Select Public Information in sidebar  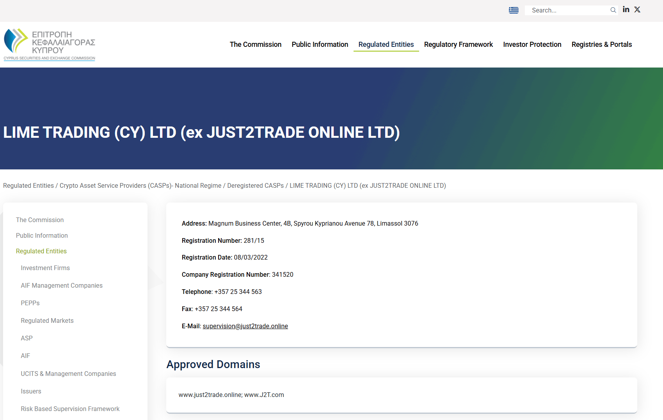pyautogui.click(x=42, y=235)
